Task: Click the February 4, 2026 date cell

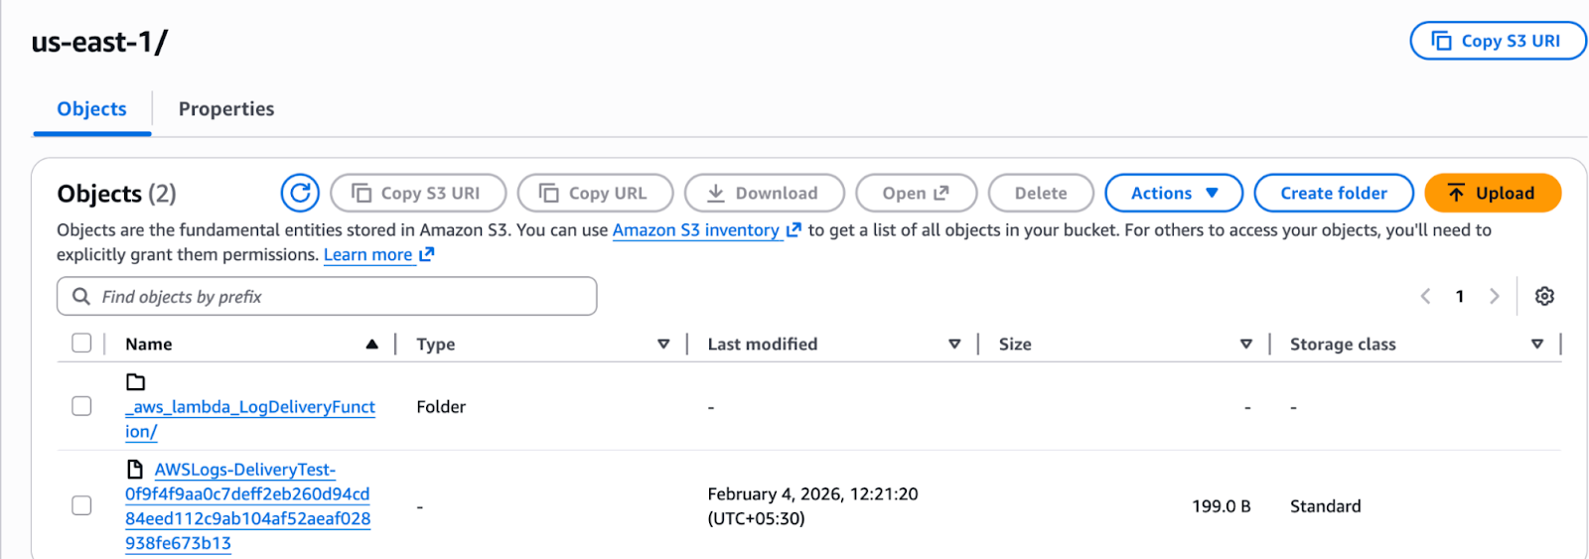Action: tap(812, 505)
